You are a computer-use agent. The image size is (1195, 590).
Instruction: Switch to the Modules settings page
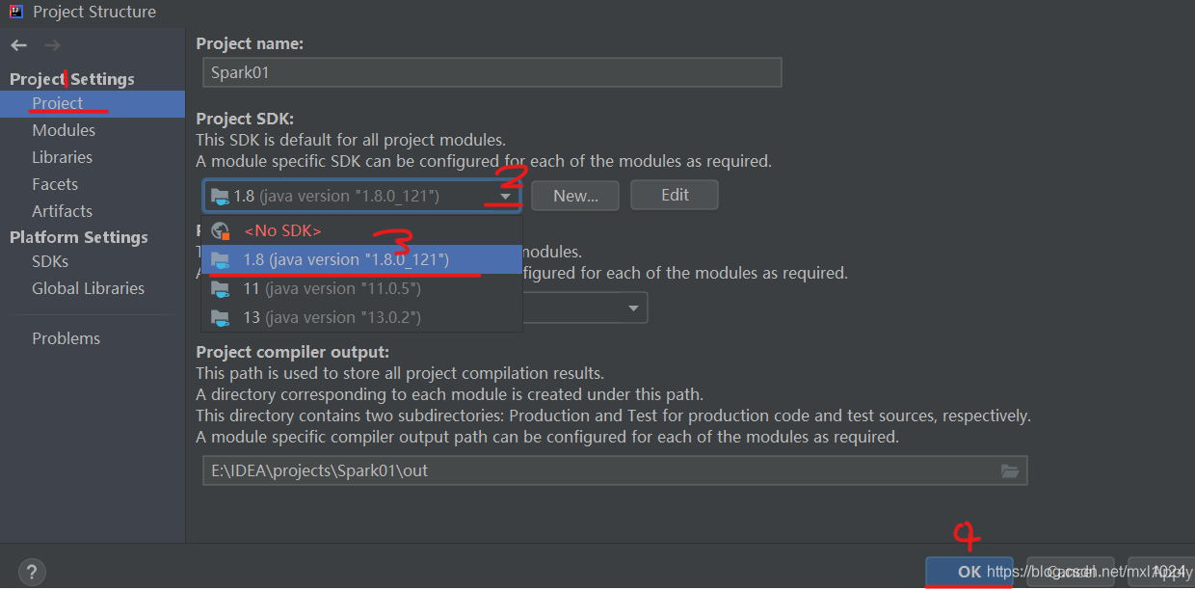click(x=66, y=129)
